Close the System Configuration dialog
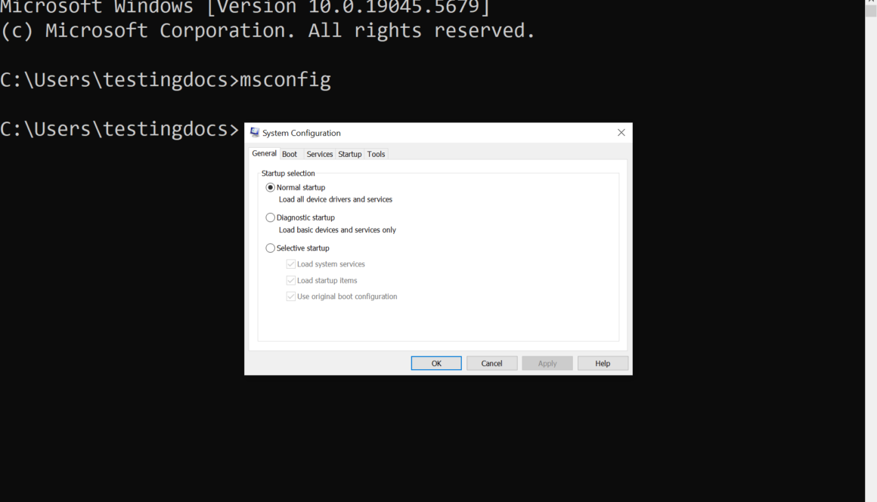 point(621,133)
